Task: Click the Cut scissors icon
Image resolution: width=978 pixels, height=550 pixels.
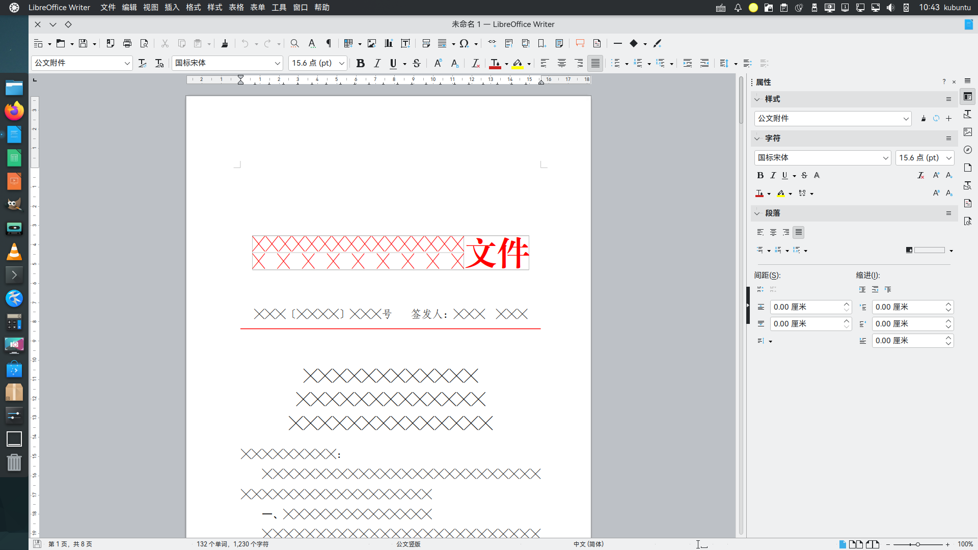Action: point(165,43)
